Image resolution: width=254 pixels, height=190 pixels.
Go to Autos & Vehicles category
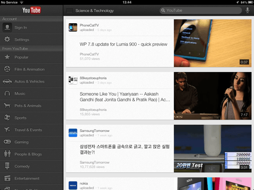(32, 81)
